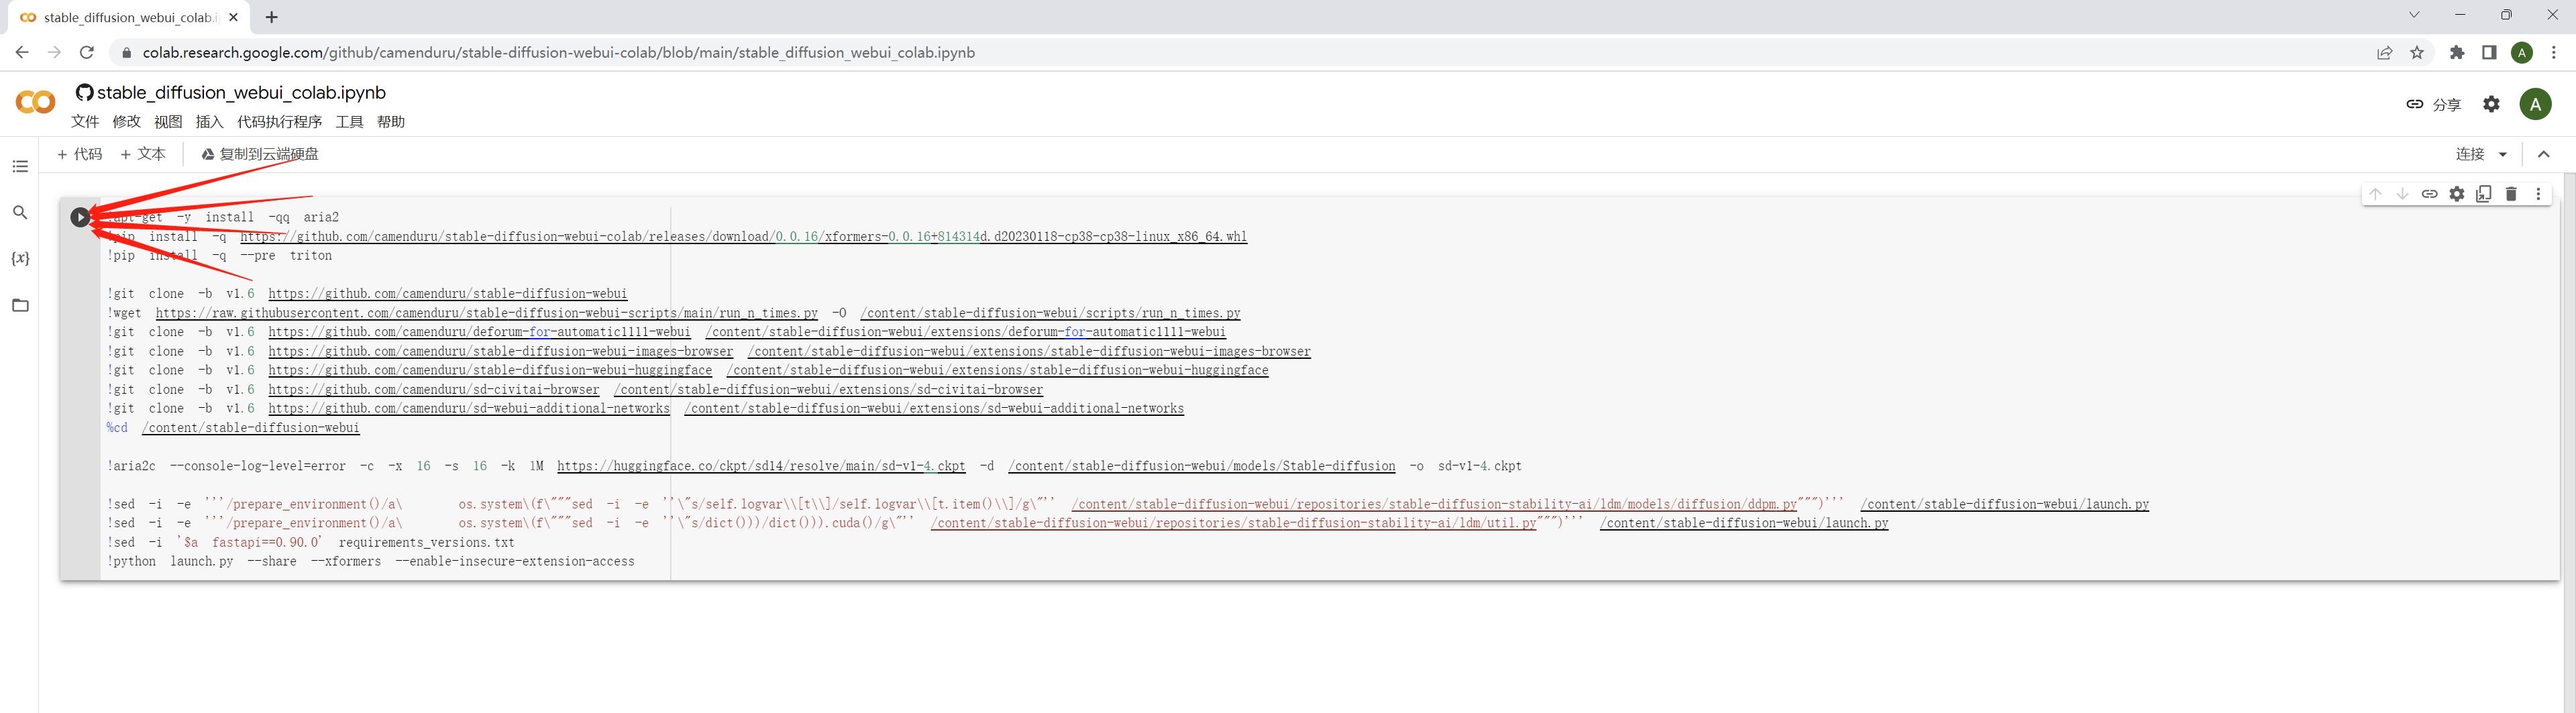Open the Chrome profile avatar
2576x713 pixels.
point(2522,52)
